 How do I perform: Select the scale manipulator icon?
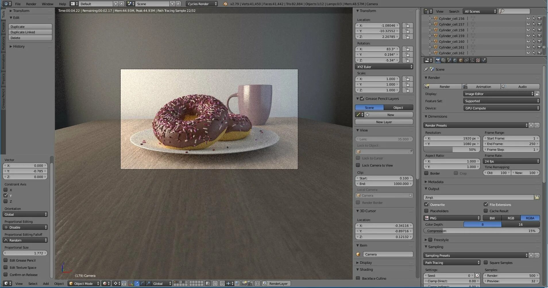click(x=148, y=283)
